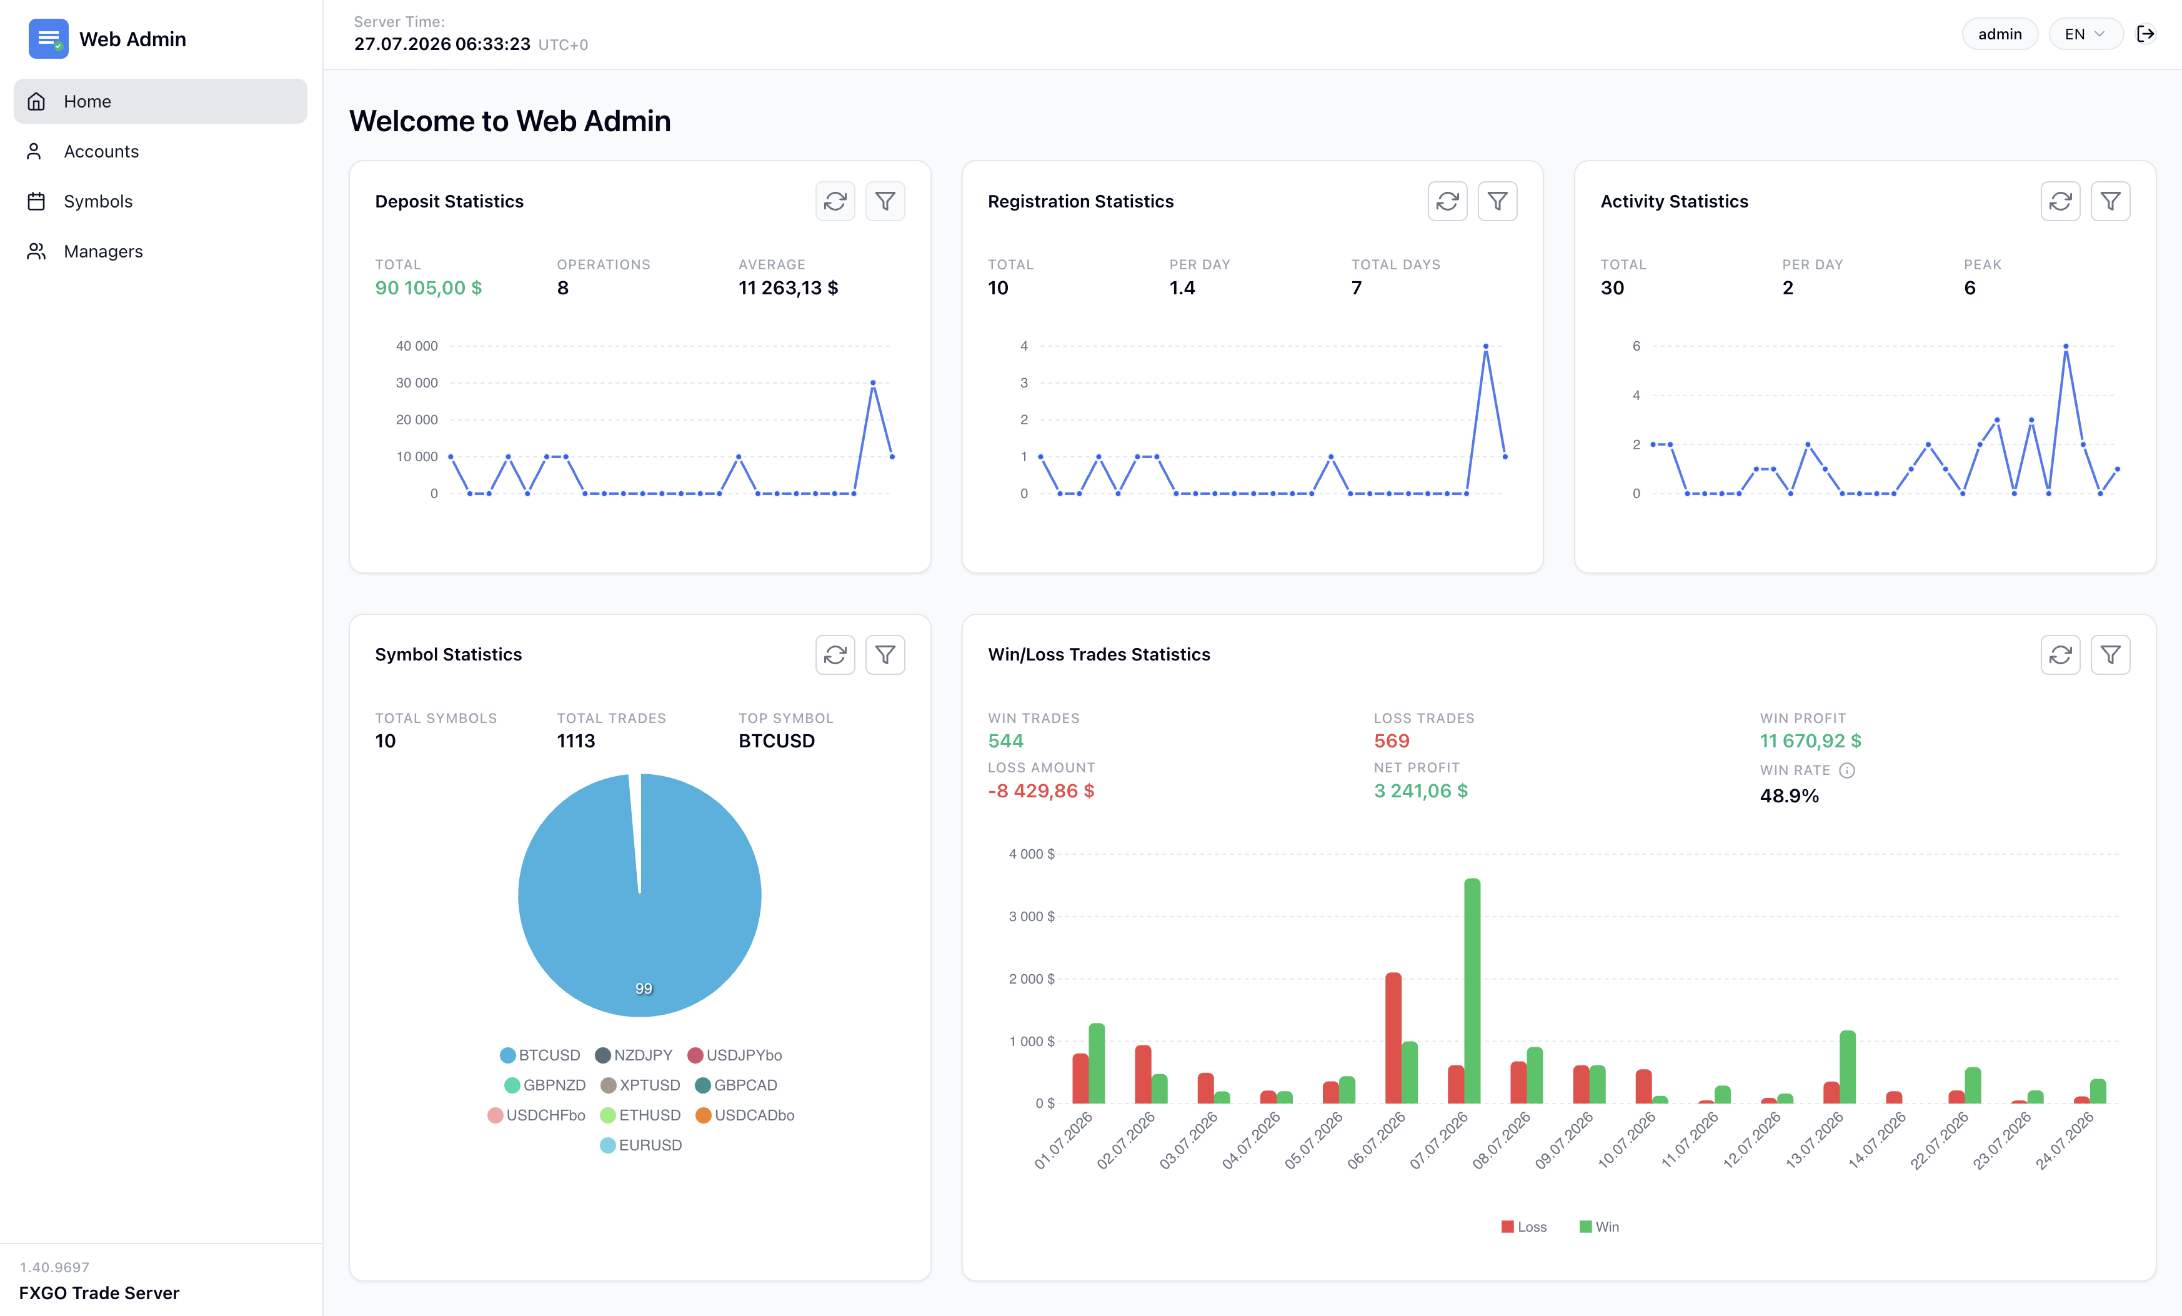Click Top Symbol value BTCUSD
Image resolution: width=2182 pixels, height=1316 pixels.
(x=777, y=741)
